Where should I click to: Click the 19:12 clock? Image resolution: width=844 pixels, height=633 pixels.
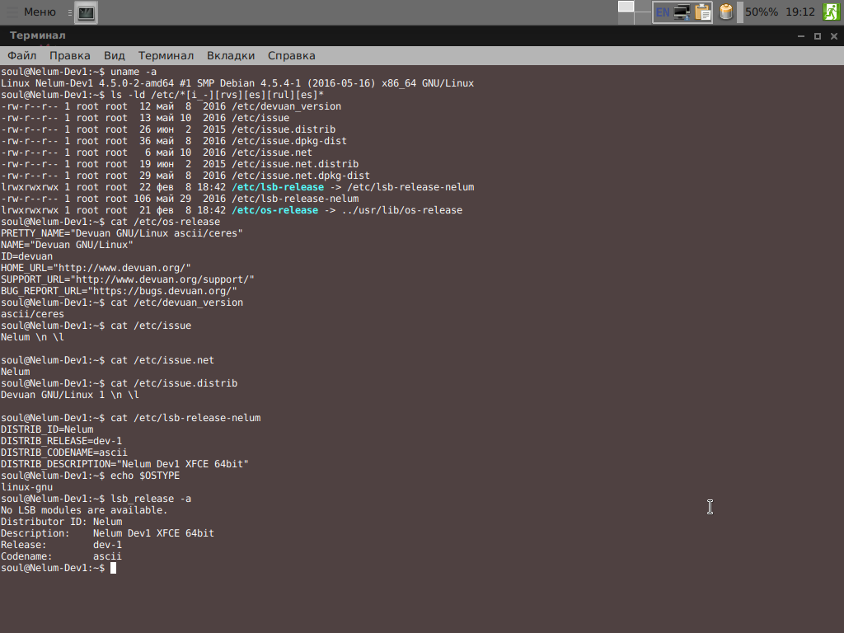coord(799,12)
